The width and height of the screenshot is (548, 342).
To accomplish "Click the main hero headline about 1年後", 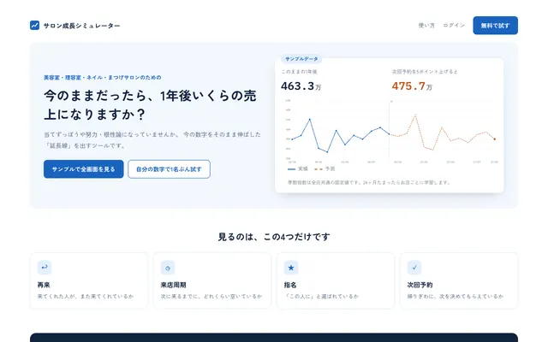I will pyautogui.click(x=151, y=104).
